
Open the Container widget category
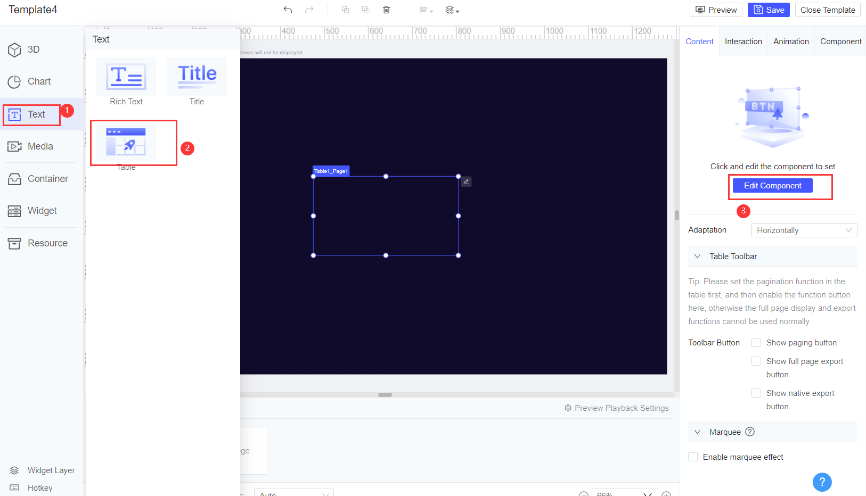[40, 179]
